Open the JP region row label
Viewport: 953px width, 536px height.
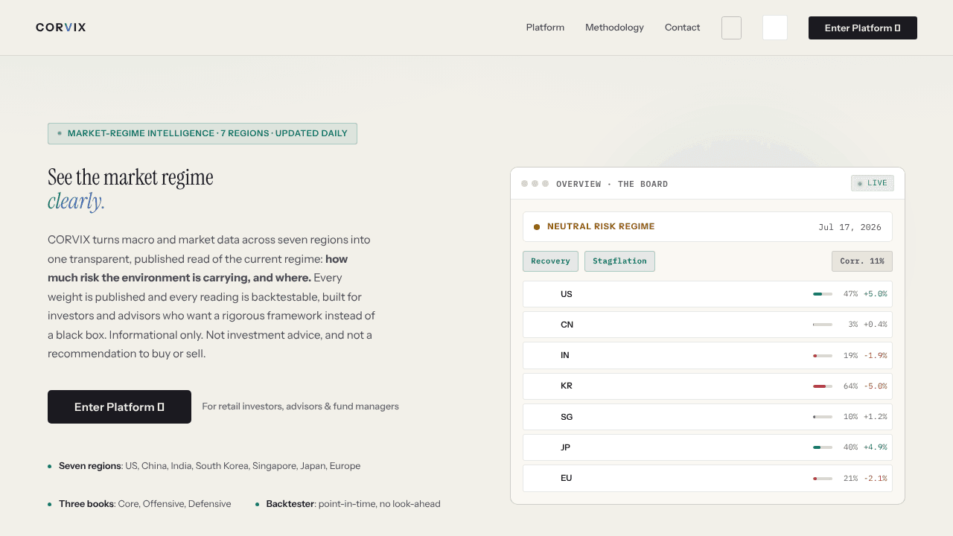[566, 447]
